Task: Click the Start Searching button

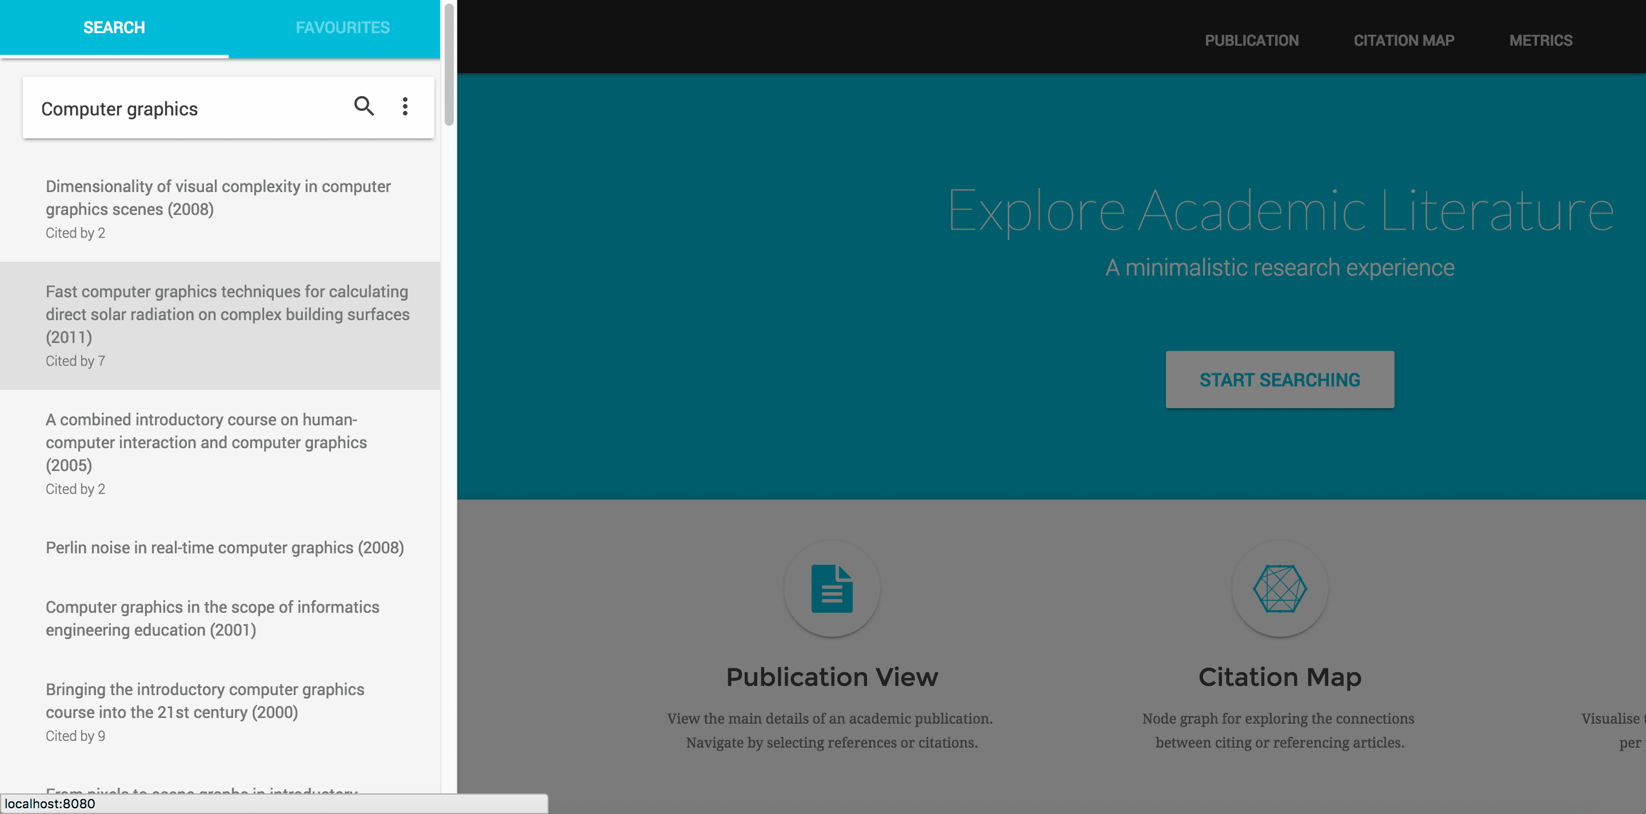Action: [1280, 380]
